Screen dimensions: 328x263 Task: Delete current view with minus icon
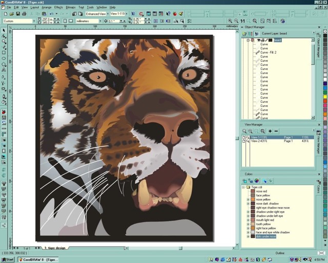277,131
